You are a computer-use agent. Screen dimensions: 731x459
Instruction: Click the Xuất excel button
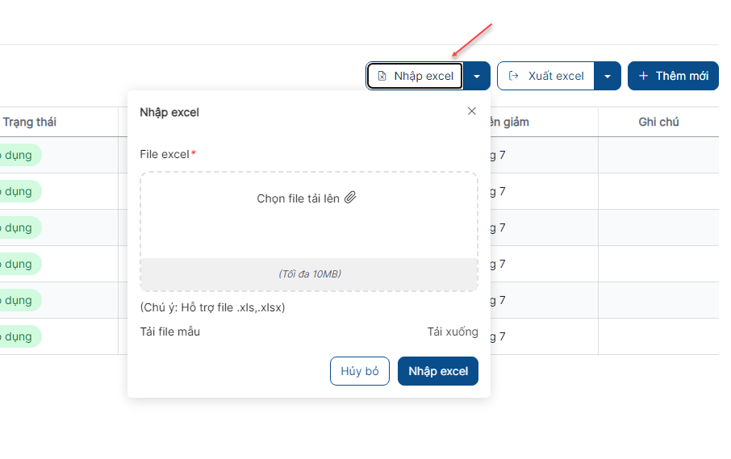(546, 76)
